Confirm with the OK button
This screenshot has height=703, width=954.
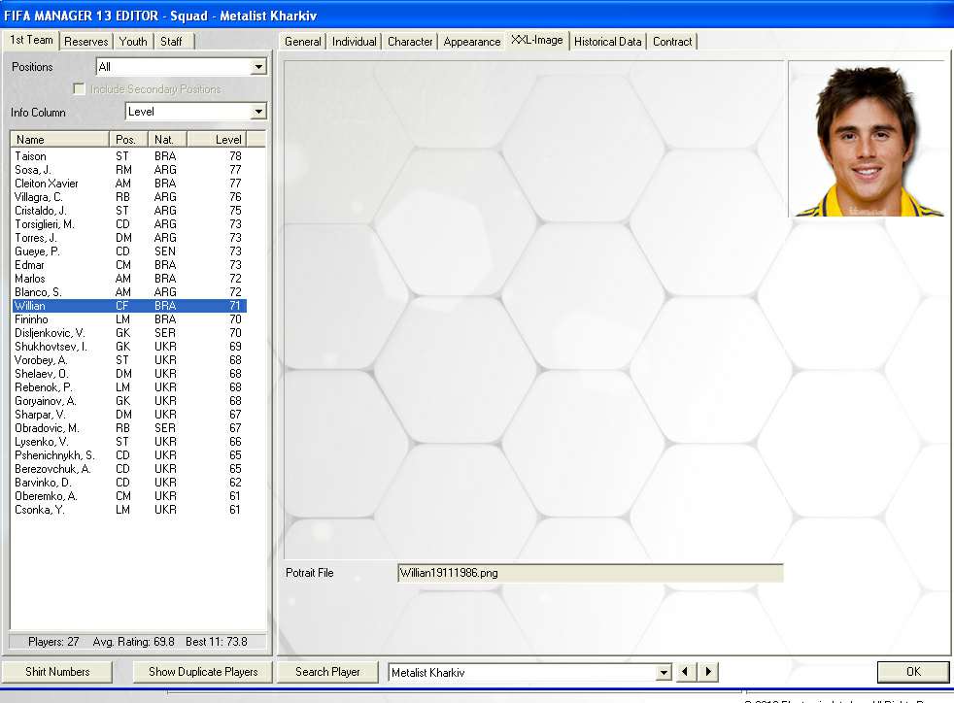[912, 672]
